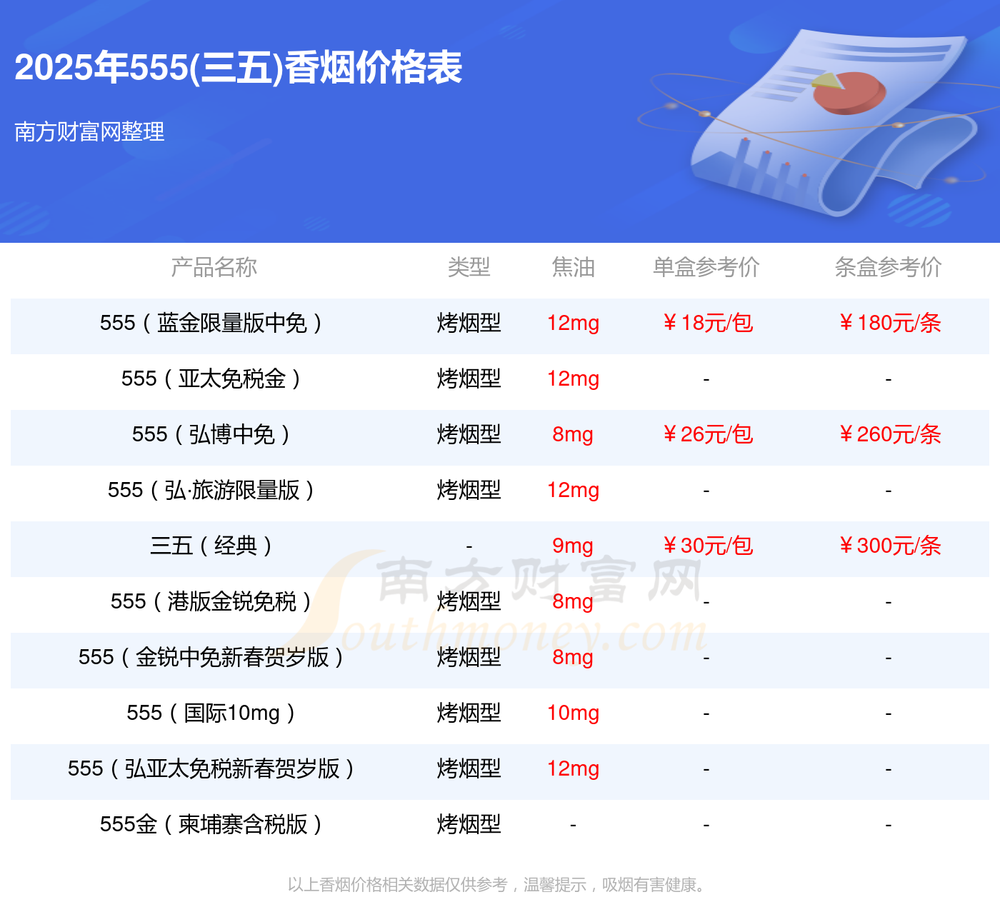Click "烤烟型" in the 柬埔寨含税版 row
The image size is (1000, 917).
(x=469, y=824)
